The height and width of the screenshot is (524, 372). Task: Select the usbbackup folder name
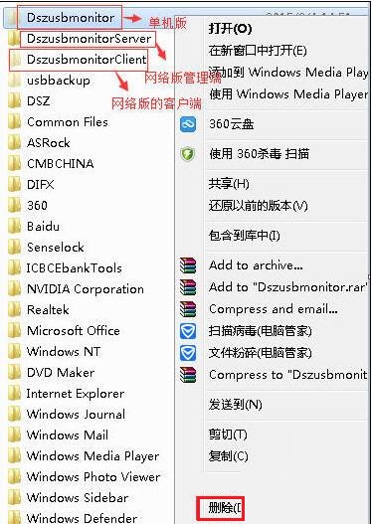pyautogui.click(x=58, y=81)
